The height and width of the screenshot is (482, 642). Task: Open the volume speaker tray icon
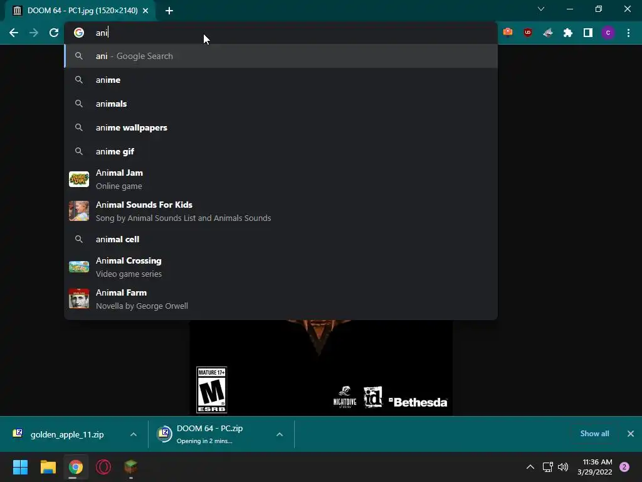coord(564,467)
